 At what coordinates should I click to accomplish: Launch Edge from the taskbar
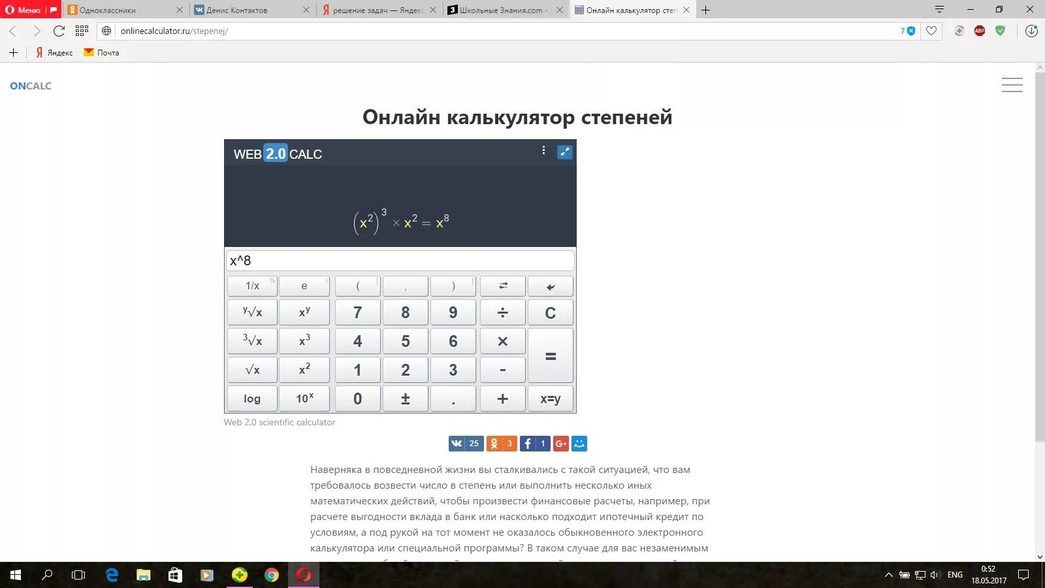pos(112,575)
